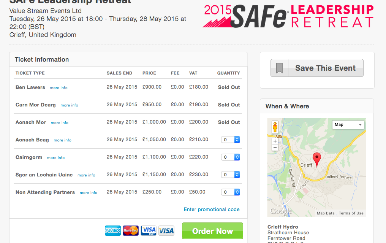The width and height of the screenshot is (386, 243).
Task: Click Sold Out status for Aonach Mor
Action: (x=229, y=122)
